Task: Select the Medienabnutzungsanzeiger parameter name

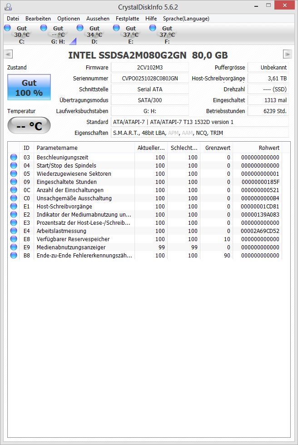Action: pyautogui.click(x=71, y=247)
